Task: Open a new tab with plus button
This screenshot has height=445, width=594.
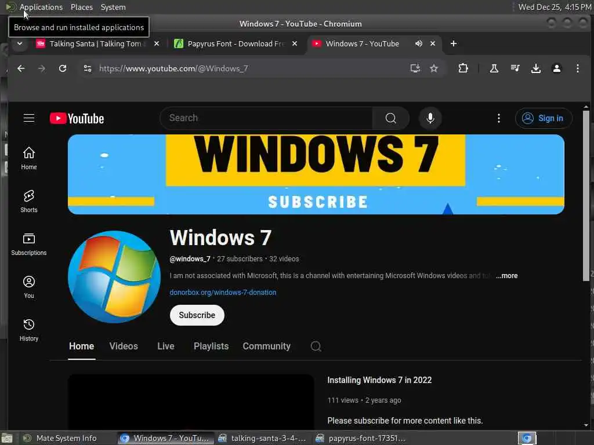Action: tap(454, 43)
